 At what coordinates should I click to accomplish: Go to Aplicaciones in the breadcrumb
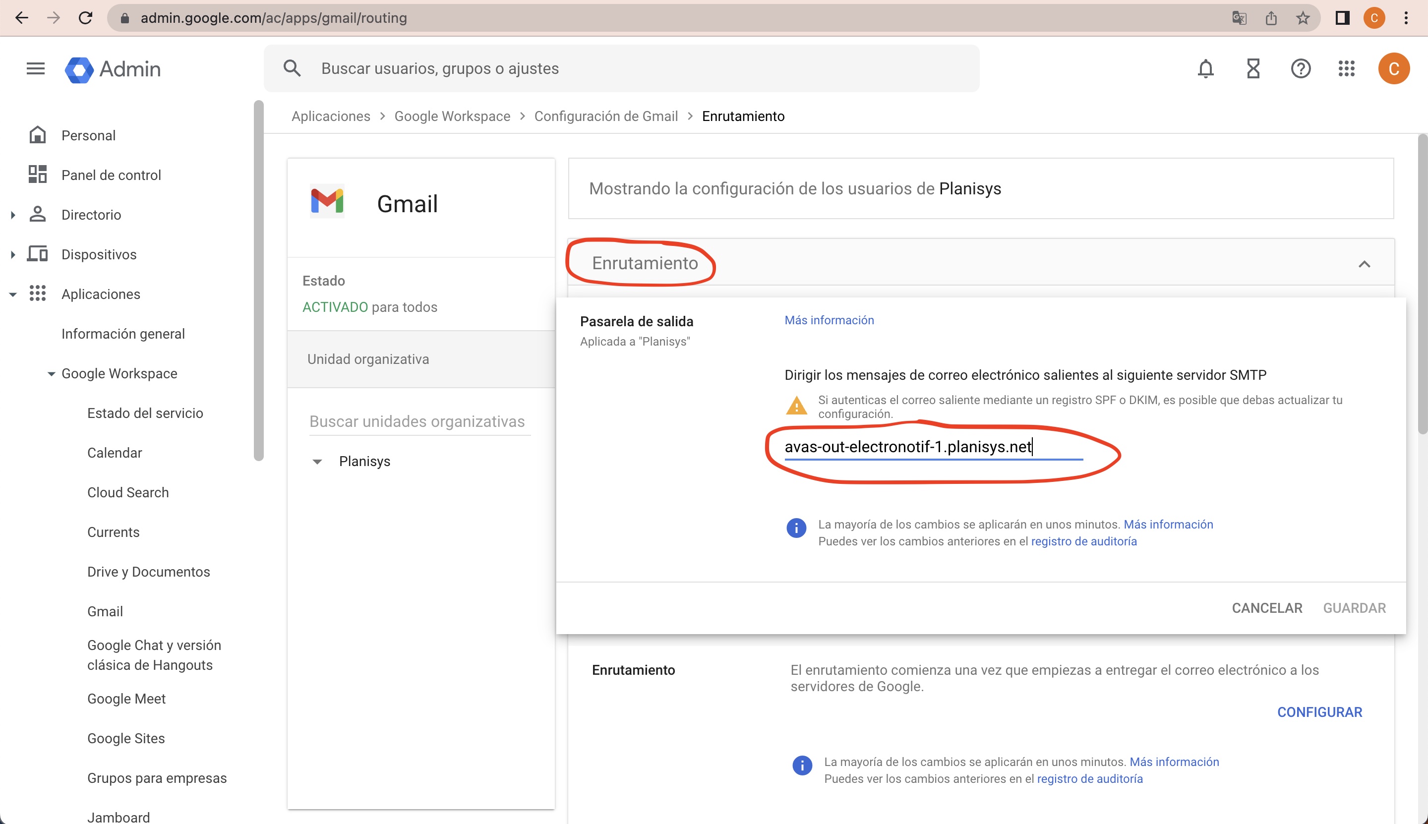click(x=331, y=116)
